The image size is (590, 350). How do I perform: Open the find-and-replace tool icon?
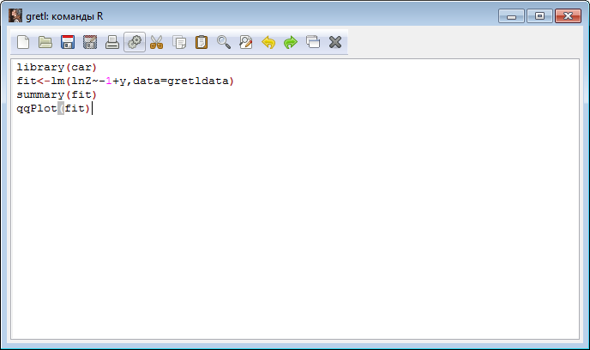point(246,42)
